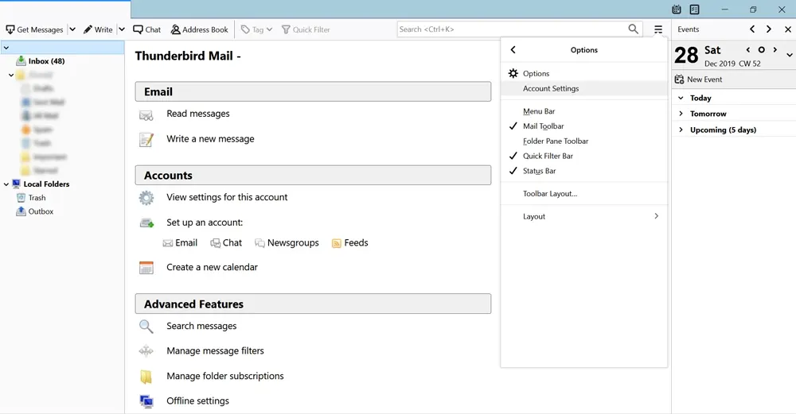
Task: Click the new calendar icon
Action: click(x=146, y=268)
